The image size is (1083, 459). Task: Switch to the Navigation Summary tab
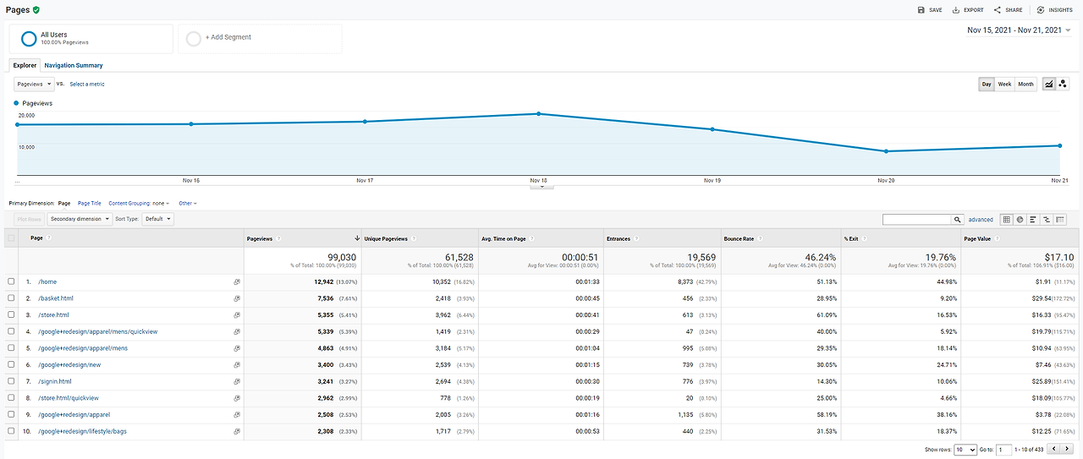[x=74, y=65]
